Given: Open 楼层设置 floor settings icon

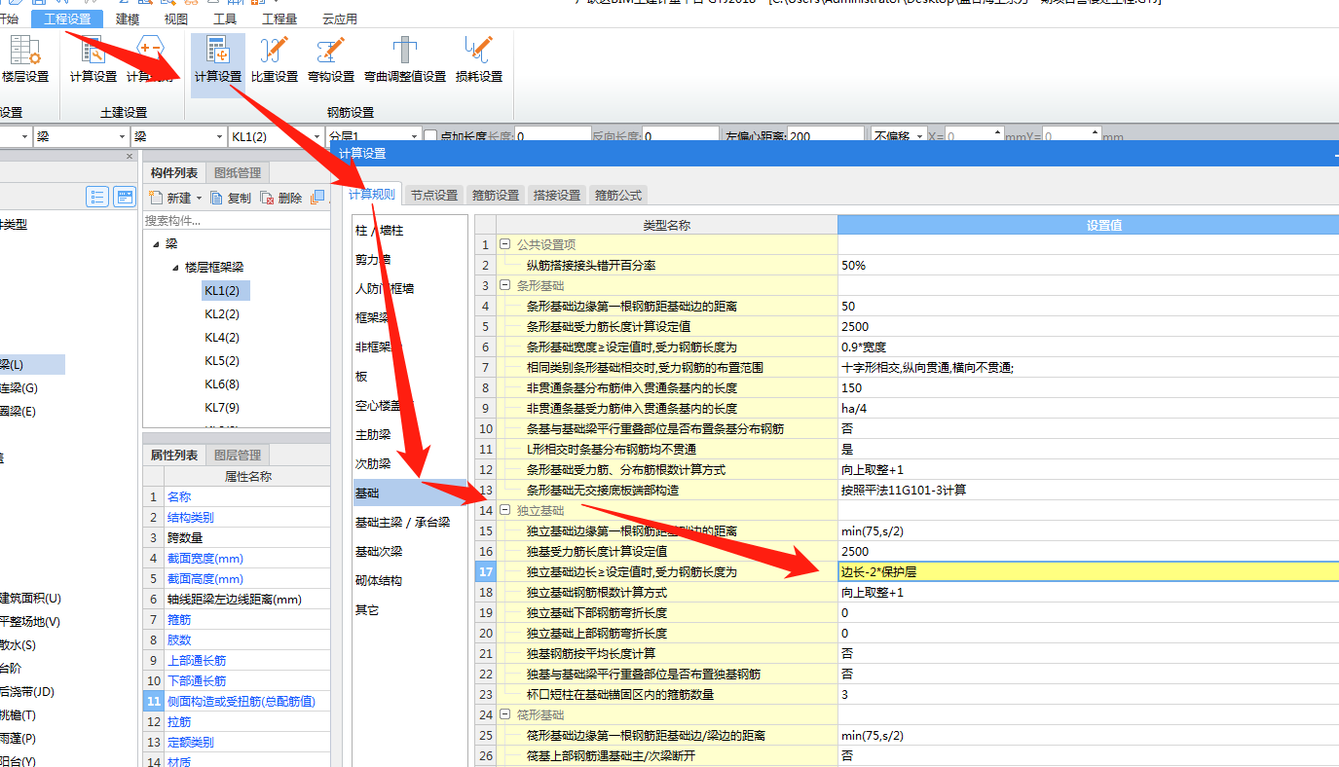Looking at the screenshot, I should tap(23, 58).
